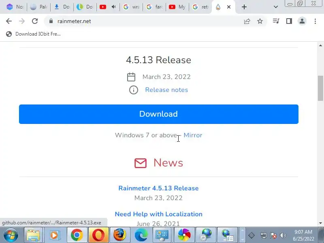Click the page scrollbar up arrow
This screenshot has width=324, height=243.
point(320,45)
